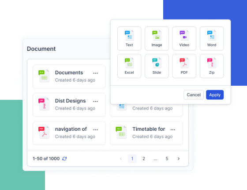The height and width of the screenshot is (190, 247).
Task: Pick the PDF file type tile
Action: point(184,66)
